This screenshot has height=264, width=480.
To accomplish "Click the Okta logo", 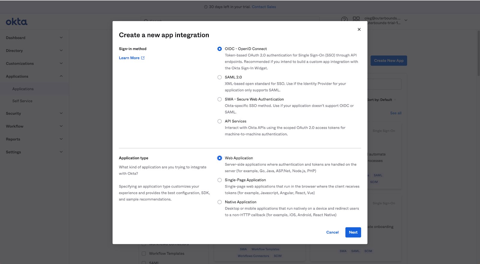I will (x=16, y=22).
